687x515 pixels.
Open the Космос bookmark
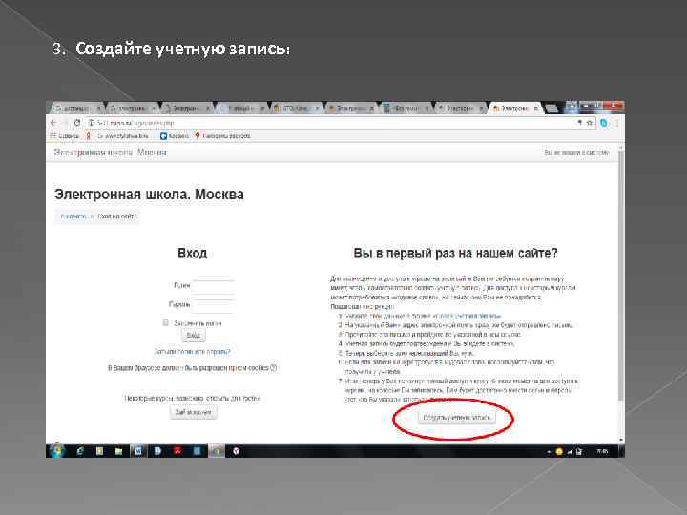175,135
